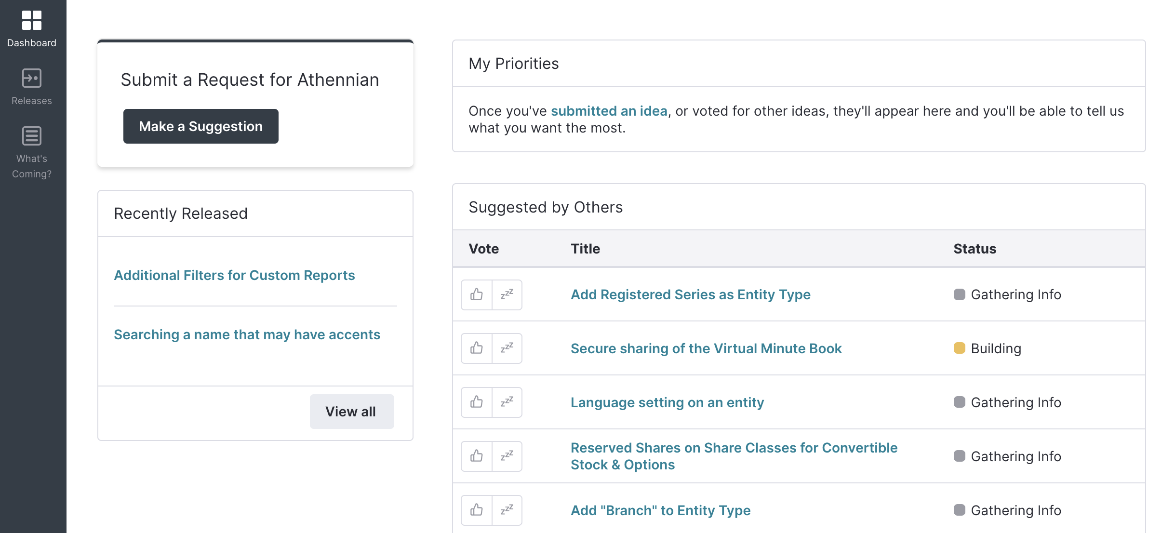The image size is (1175, 533).
Task: Thumbs up Add "Branch" to Entity Type
Action: [x=477, y=510]
